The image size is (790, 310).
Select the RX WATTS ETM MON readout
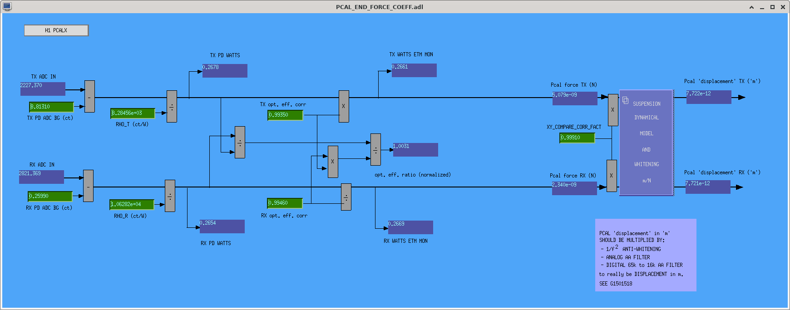(410, 227)
